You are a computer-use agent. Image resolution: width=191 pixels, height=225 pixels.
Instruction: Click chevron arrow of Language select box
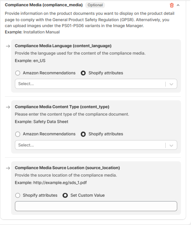pyautogui.click(x=171, y=84)
